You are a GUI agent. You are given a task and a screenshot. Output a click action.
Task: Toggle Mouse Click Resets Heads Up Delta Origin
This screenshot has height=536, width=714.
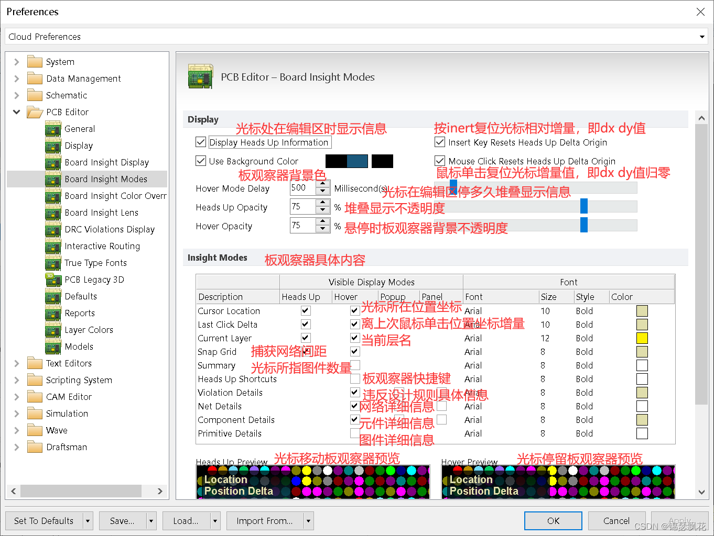coord(440,161)
